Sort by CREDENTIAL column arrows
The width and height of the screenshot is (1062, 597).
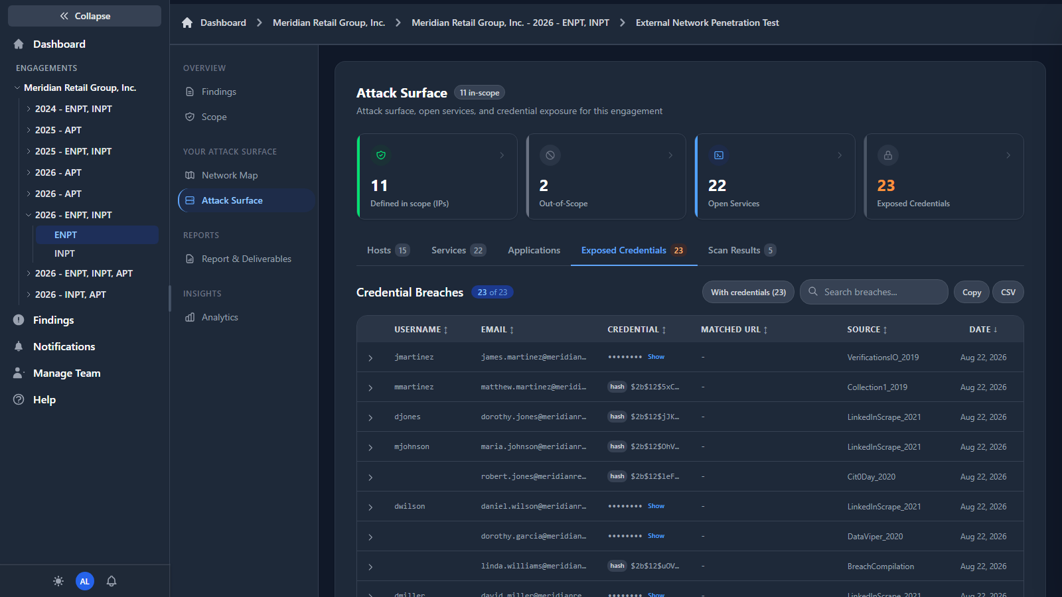664,330
